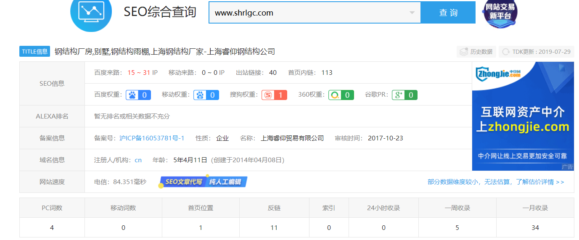
Task: Click paw icon in 移动权重 badge
Action: coord(200,95)
